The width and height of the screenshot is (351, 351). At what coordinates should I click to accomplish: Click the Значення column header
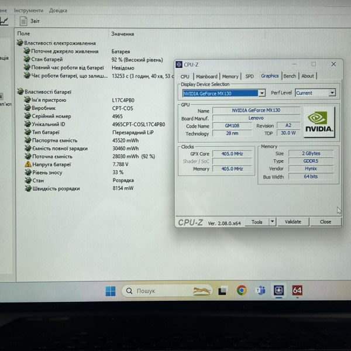(x=123, y=34)
